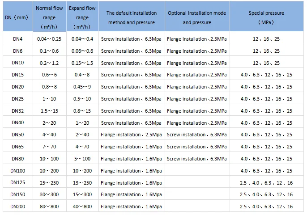Select the Special pressure (MPa) header
Viewport: 307px width, 215px height.
click(x=266, y=17)
